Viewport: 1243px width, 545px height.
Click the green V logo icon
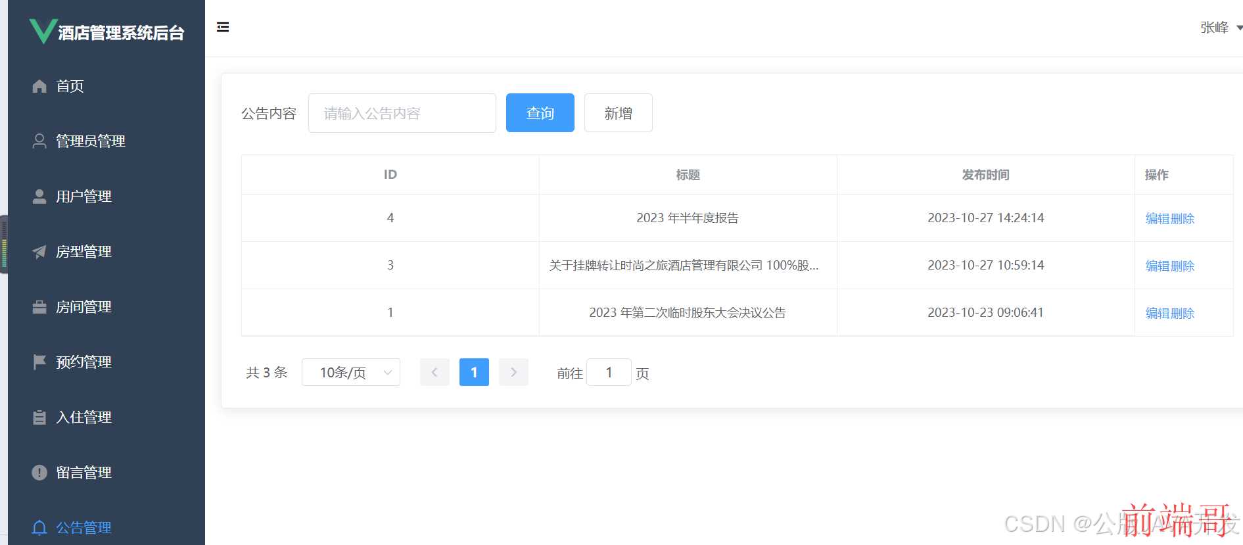click(x=43, y=32)
